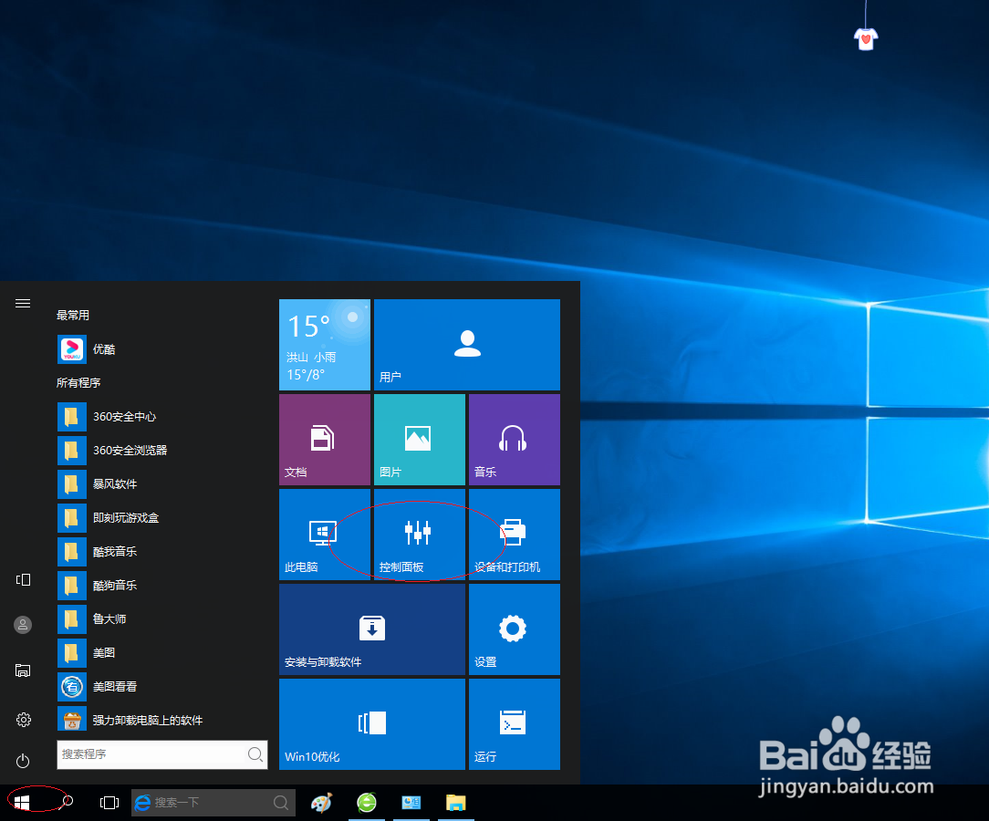989x821 pixels.
Task: Launch 设备和打印机 from the tiles
Action: (x=514, y=535)
